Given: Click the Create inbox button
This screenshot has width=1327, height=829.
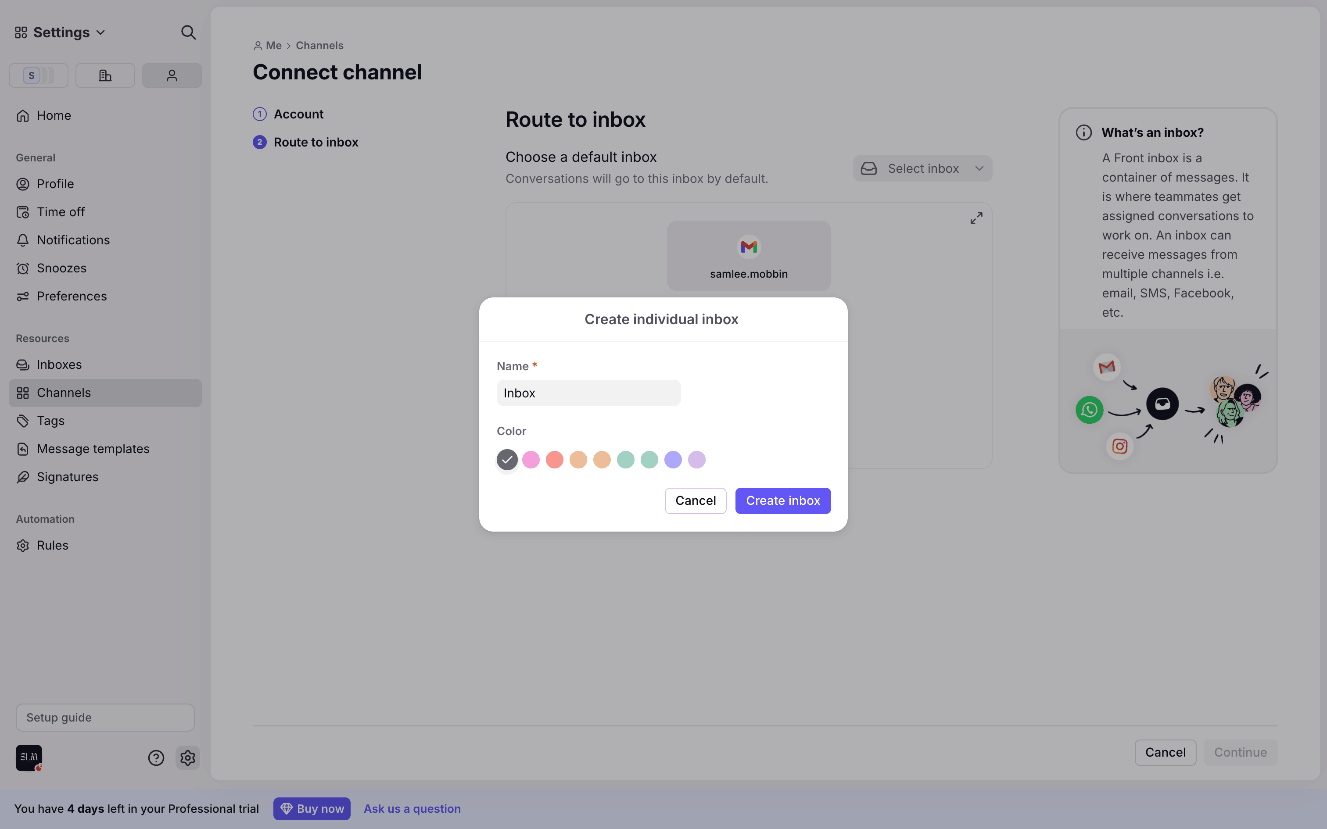Looking at the screenshot, I should pyautogui.click(x=782, y=500).
